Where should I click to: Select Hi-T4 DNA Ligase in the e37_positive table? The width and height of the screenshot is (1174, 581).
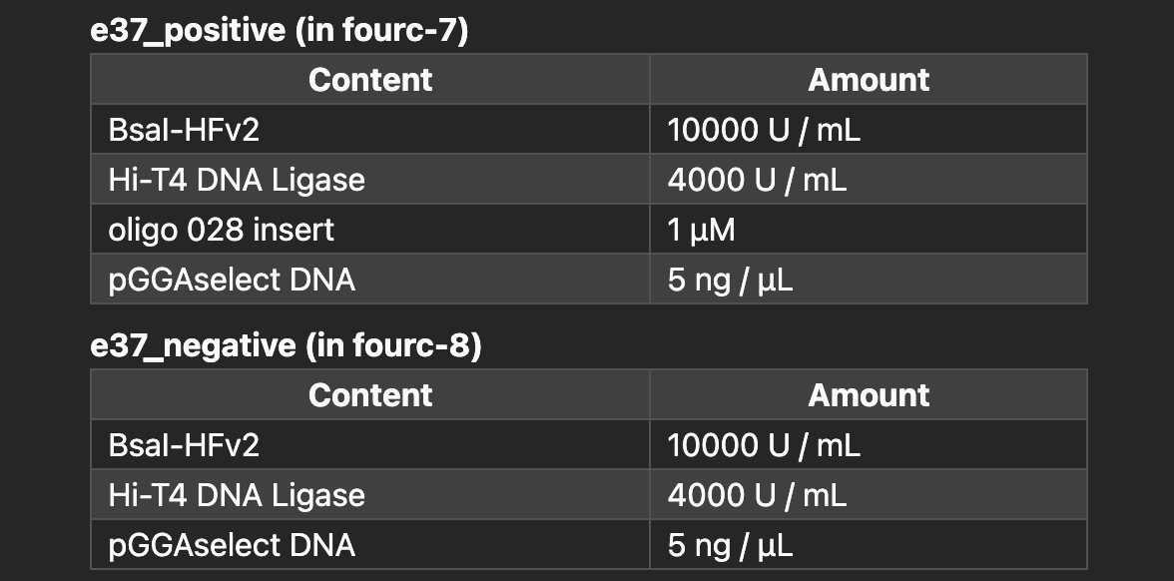[237, 180]
